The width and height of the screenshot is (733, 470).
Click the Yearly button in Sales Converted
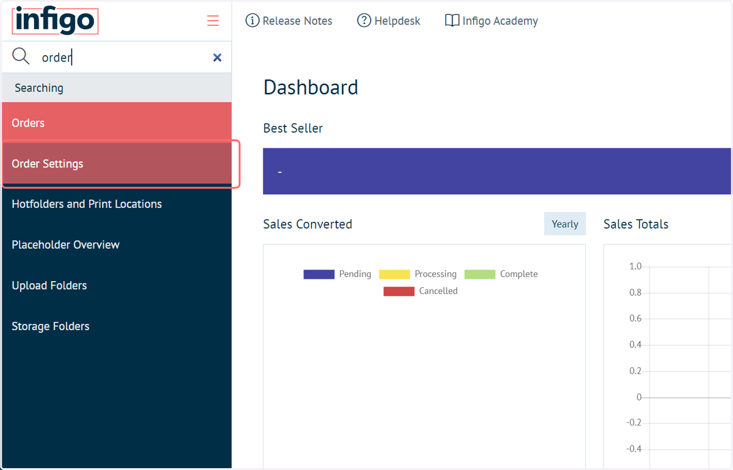564,224
